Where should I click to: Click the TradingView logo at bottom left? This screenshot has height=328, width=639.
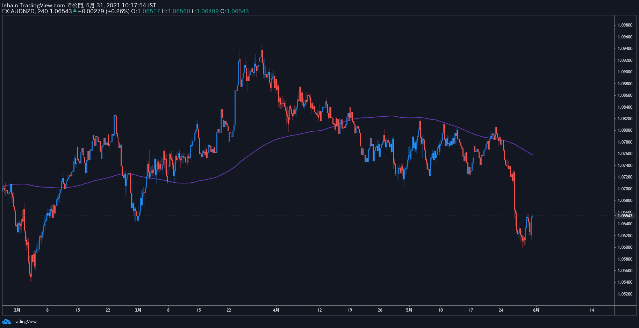20,321
